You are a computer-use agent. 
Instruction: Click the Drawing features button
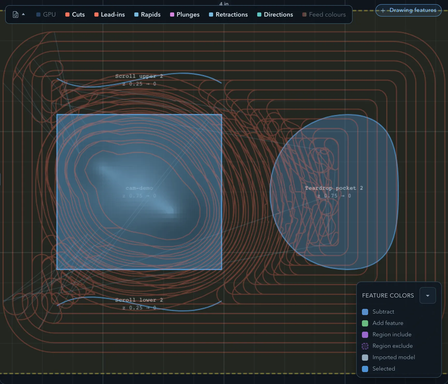tap(408, 10)
